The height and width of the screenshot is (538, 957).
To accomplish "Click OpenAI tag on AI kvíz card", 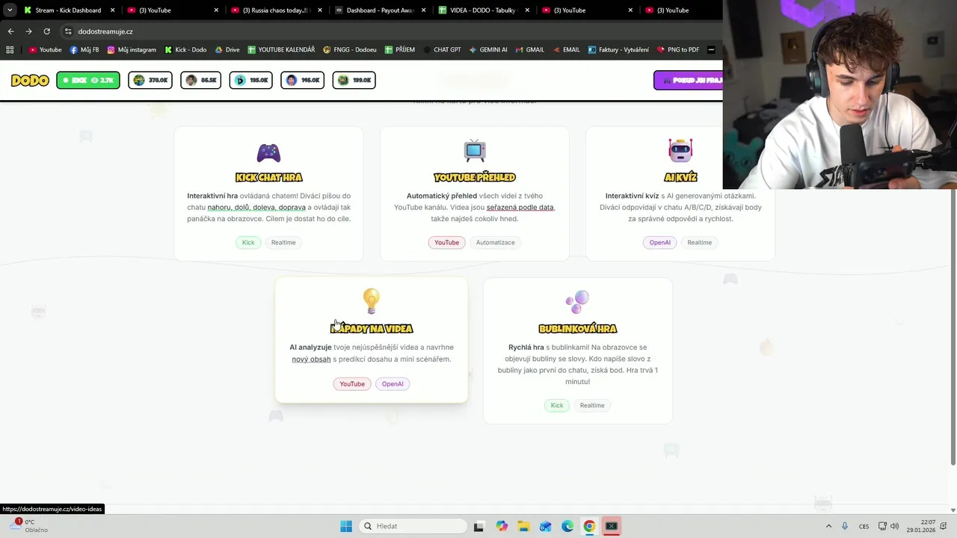I will click(660, 242).
